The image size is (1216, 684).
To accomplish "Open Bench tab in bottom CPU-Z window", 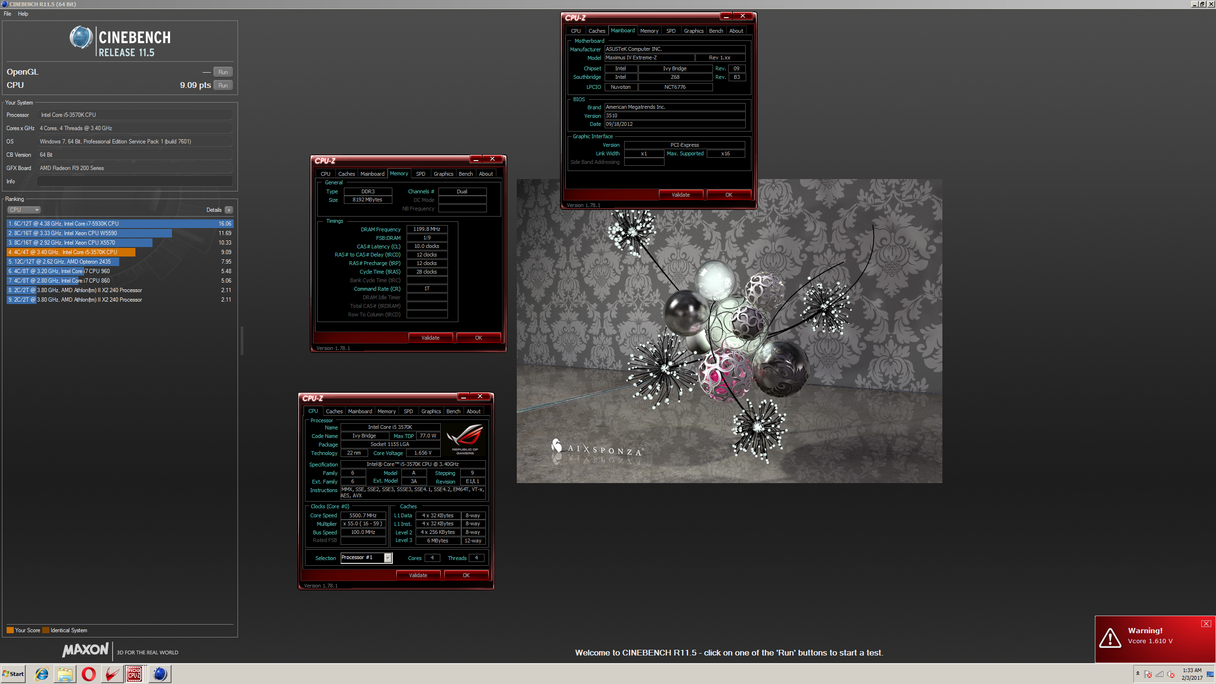I will click(x=453, y=411).
